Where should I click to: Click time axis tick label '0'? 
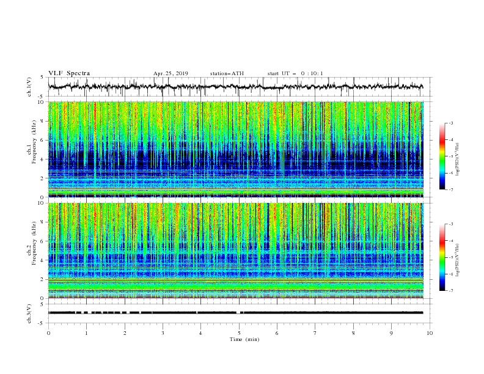48,333
